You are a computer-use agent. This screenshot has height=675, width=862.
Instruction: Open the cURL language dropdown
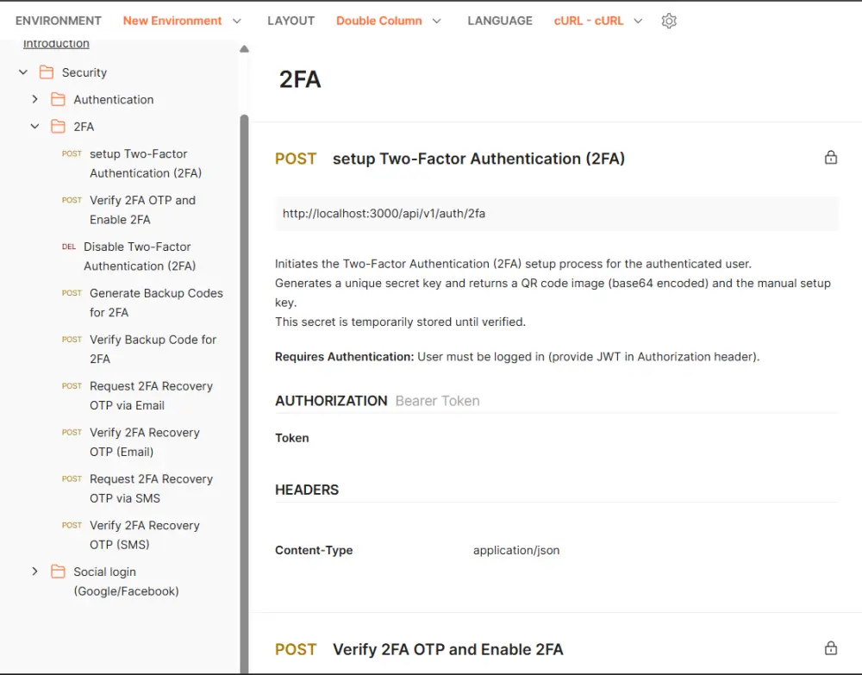click(x=598, y=21)
